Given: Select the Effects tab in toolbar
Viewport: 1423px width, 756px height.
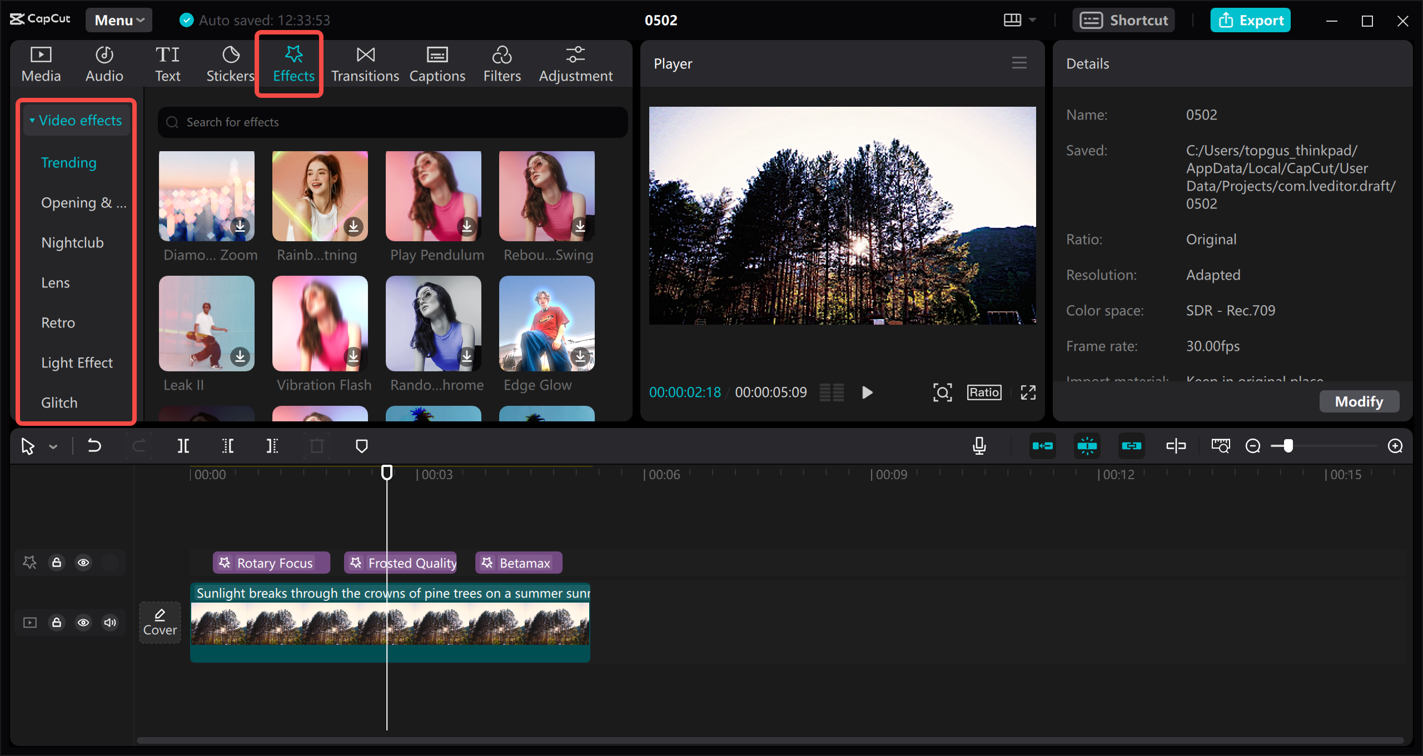Looking at the screenshot, I should [293, 62].
